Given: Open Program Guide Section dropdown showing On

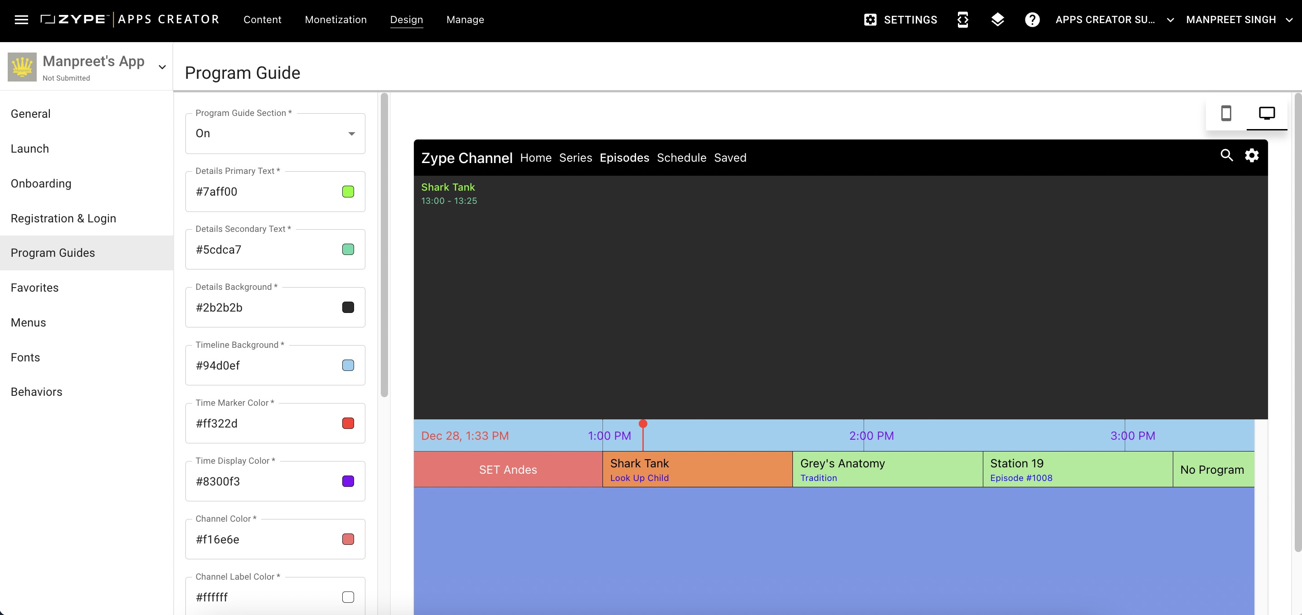Looking at the screenshot, I should [275, 133].
